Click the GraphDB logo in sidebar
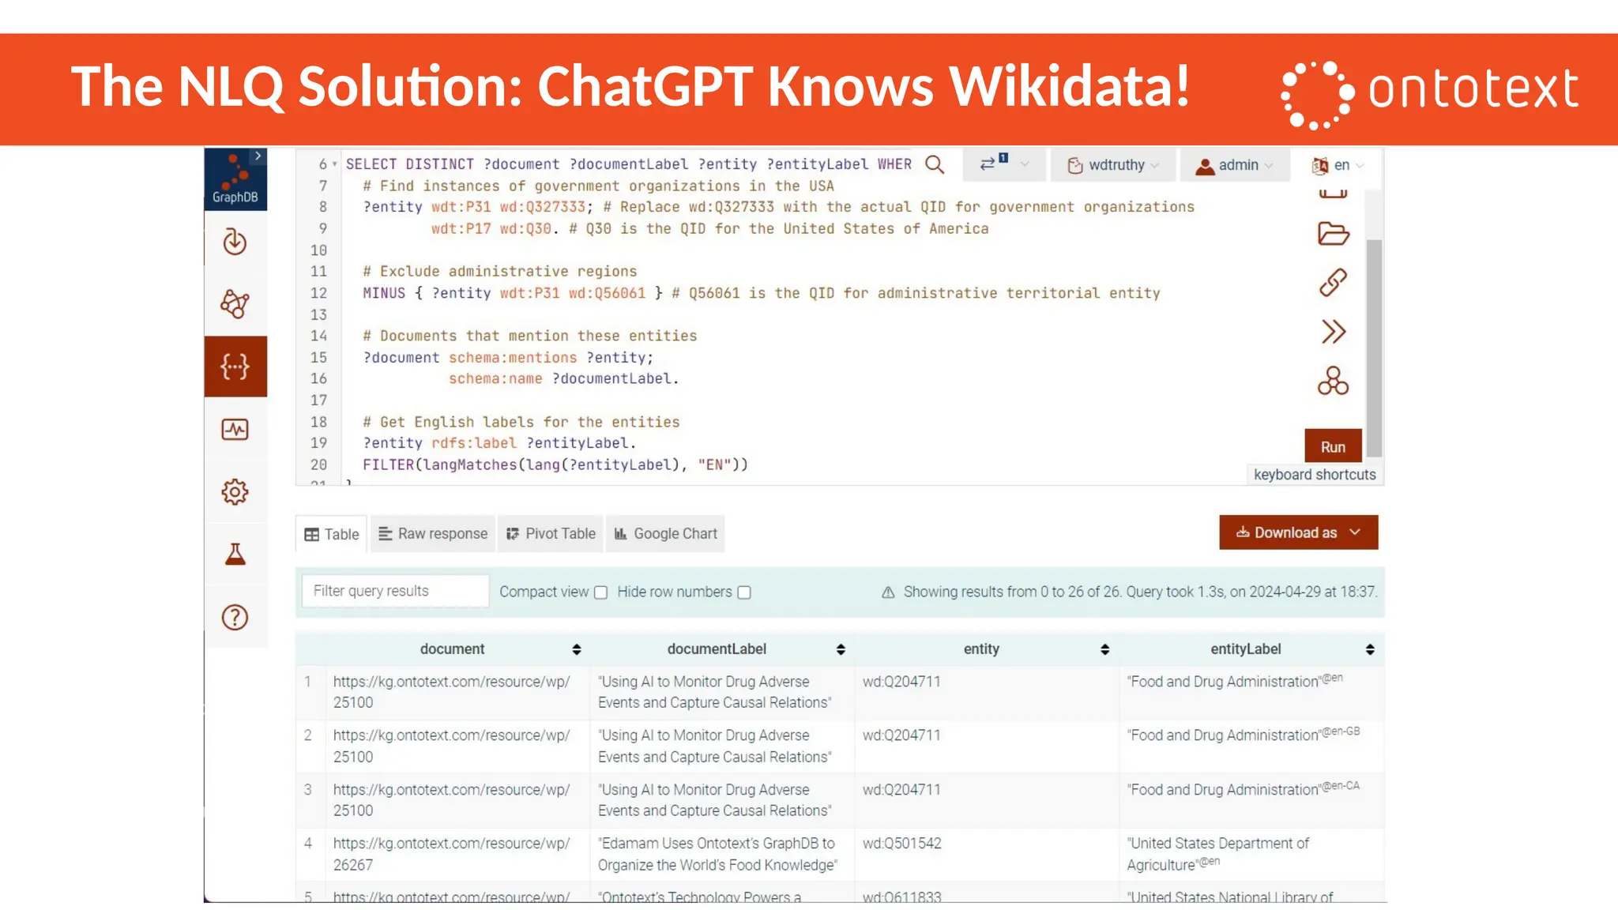The width and height of the screenshot is (1618, 910). (x=235, y=179)
